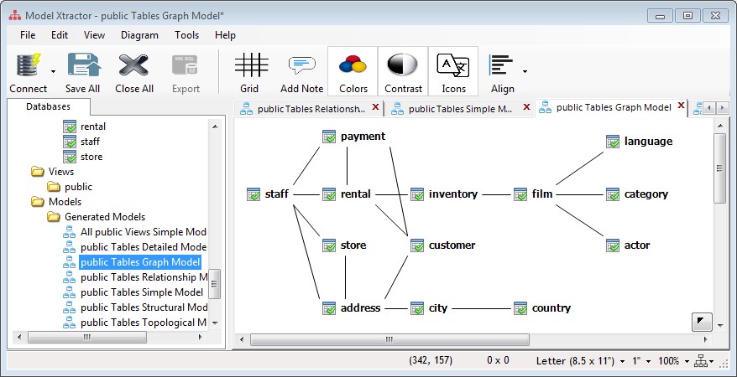Click the Connect database icon

pos(27,65)
